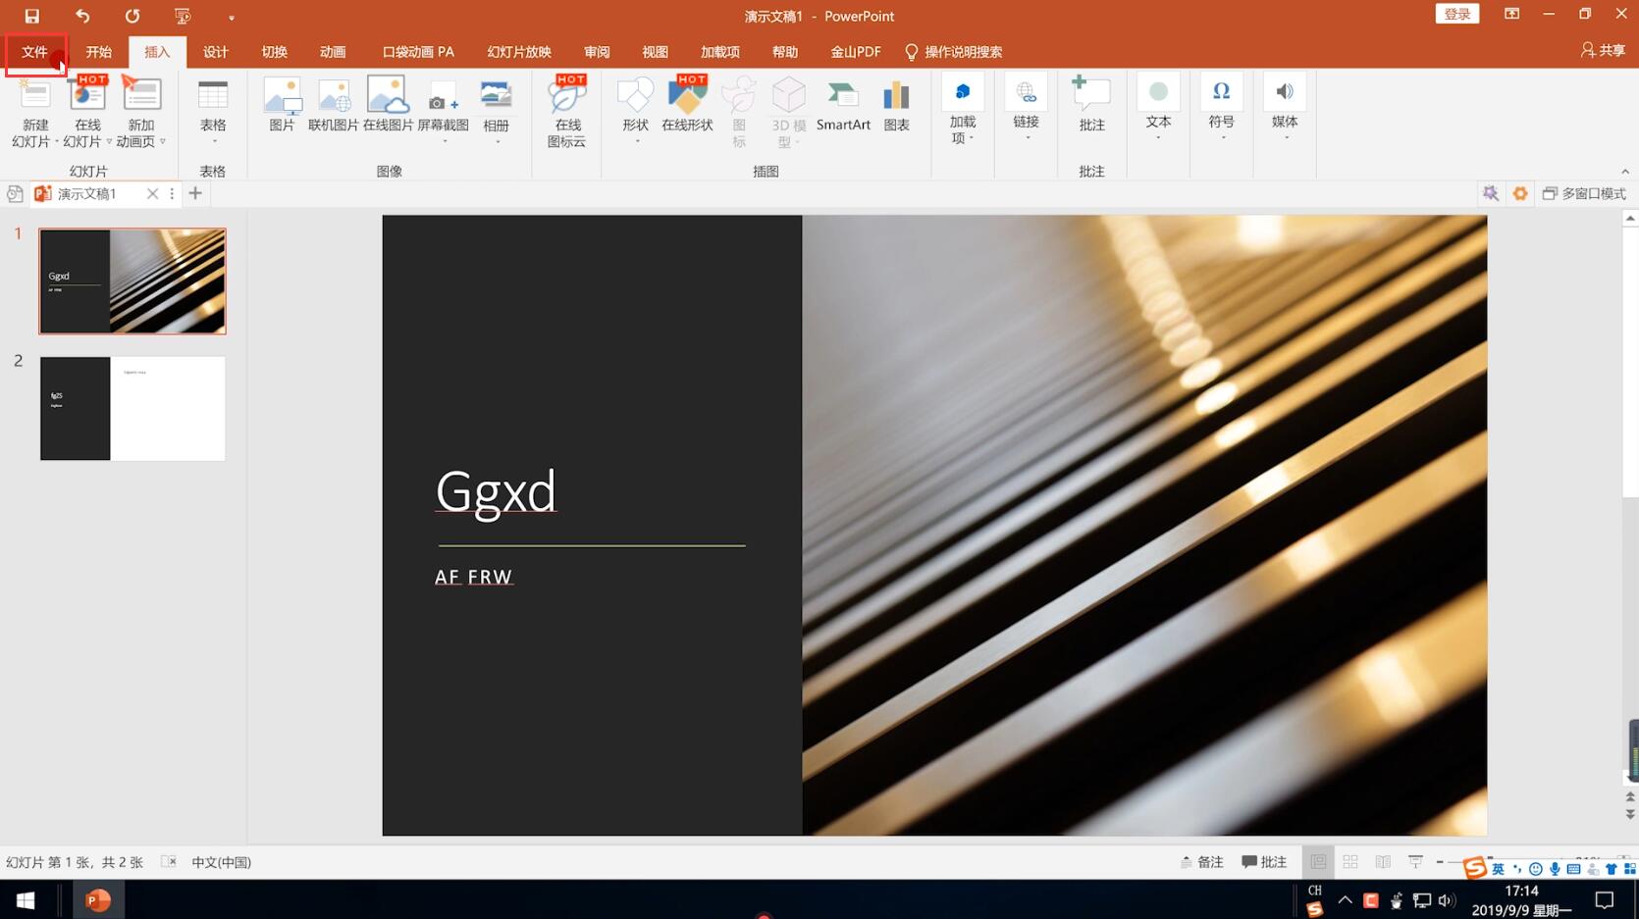Viewport: 1639px width, 919px height.
Task: Undo the last action
Action: (82, 16)
